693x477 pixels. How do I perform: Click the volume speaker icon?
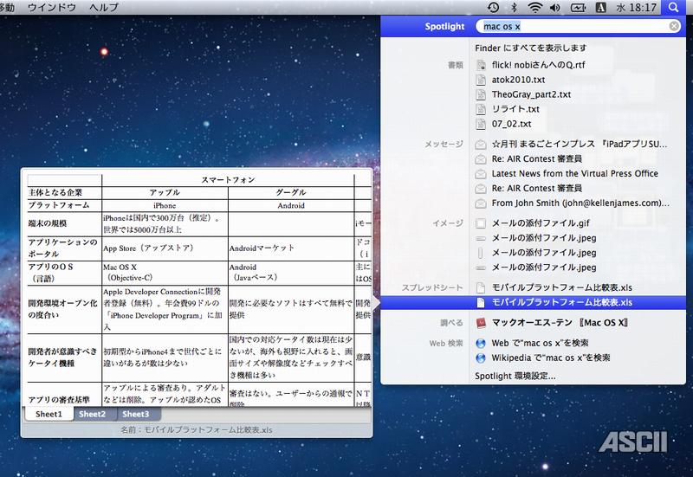pos(556,7)
